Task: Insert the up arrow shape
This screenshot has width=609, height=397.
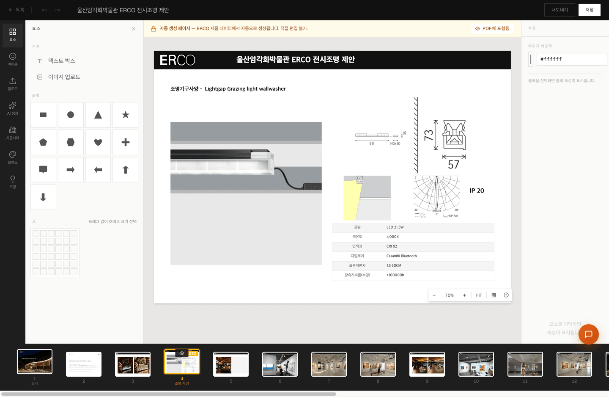Action: point(126,170)
